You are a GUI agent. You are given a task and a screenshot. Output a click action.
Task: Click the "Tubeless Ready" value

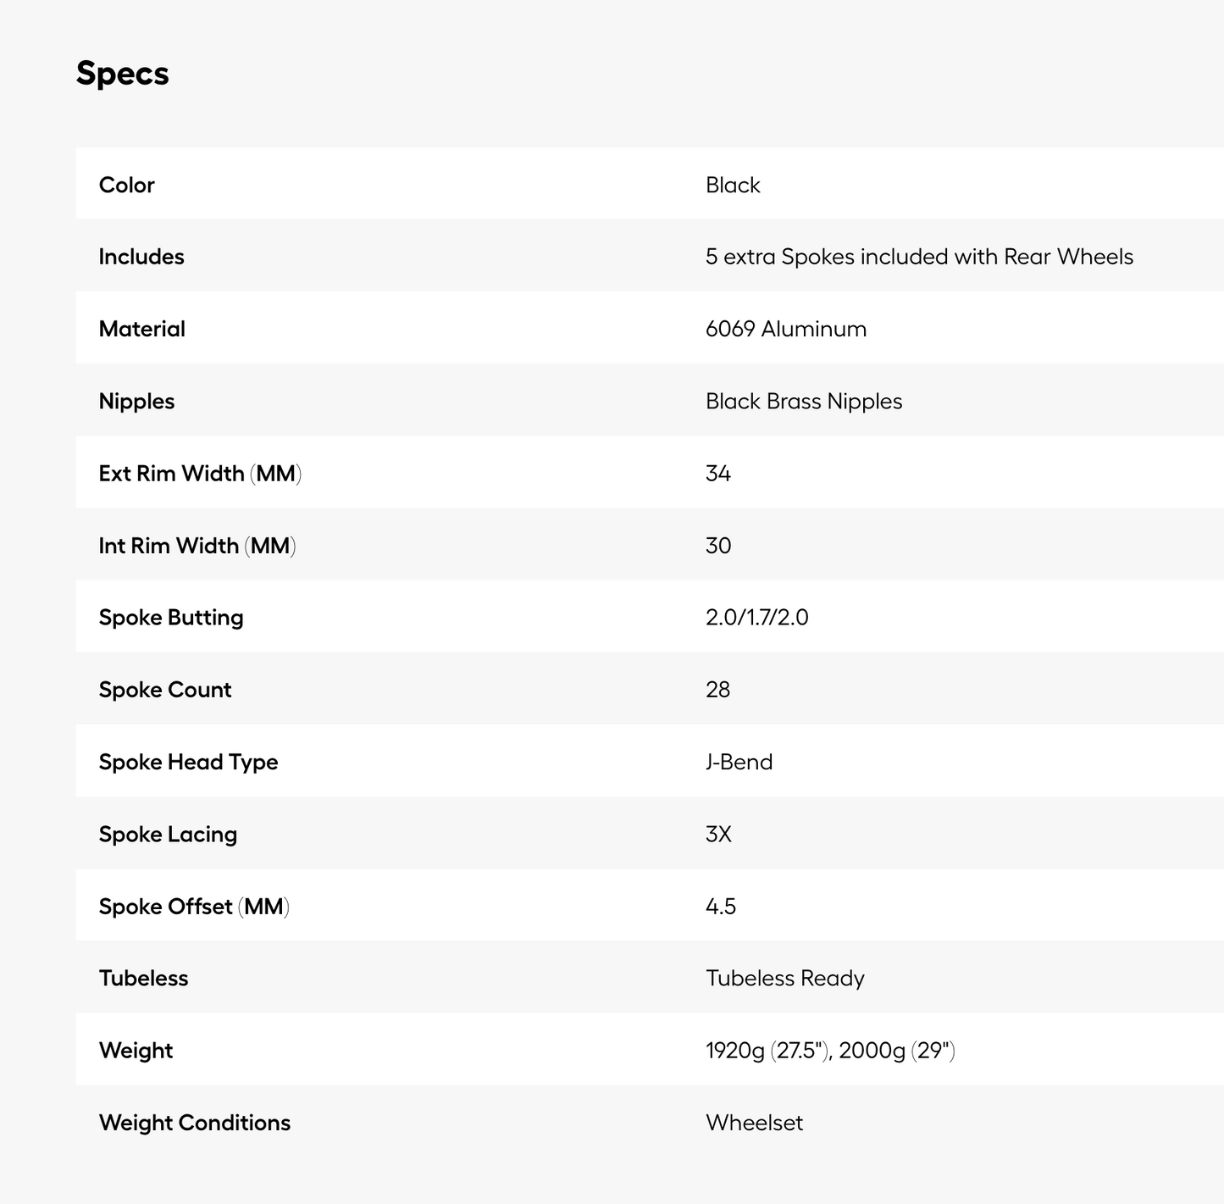point(785,979)
